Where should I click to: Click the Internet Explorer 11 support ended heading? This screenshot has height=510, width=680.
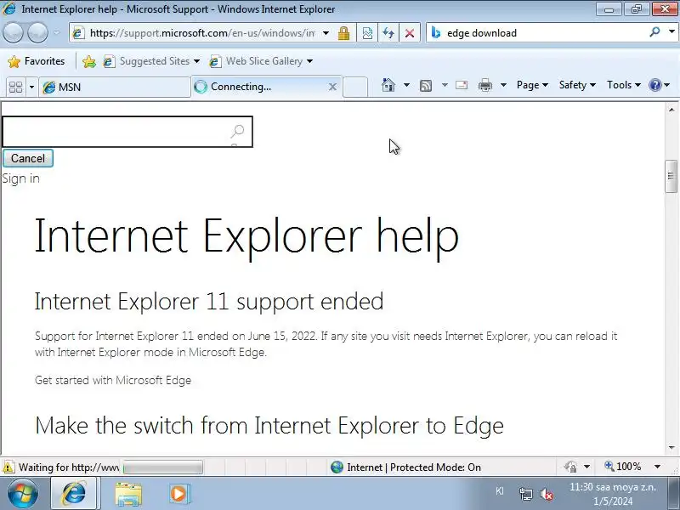pyautogui.click(x=209, y=302)
